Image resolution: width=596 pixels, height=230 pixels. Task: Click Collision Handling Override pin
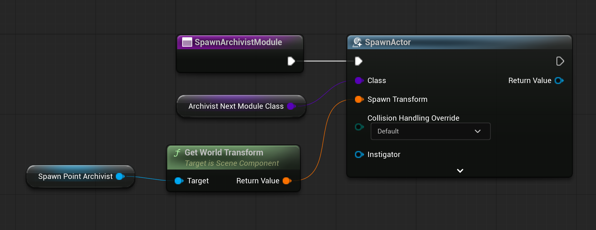(x=359, y=127)
